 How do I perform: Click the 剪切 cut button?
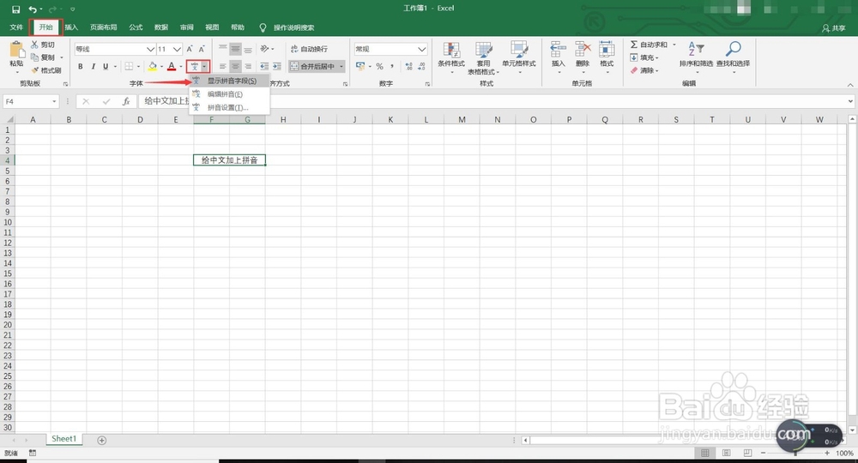[x=43, y=45]
